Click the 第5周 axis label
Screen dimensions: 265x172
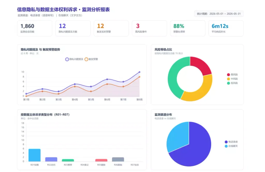[x=91, y=100]
